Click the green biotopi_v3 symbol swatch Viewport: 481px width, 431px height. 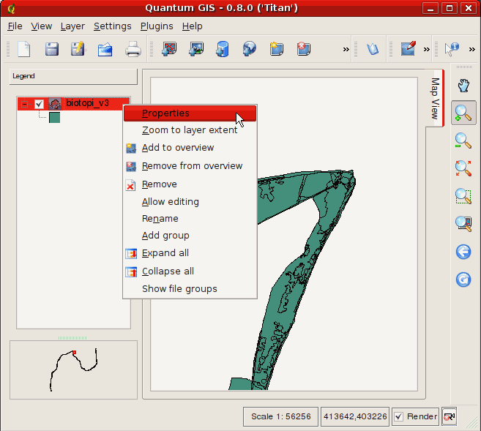[55, 117]
